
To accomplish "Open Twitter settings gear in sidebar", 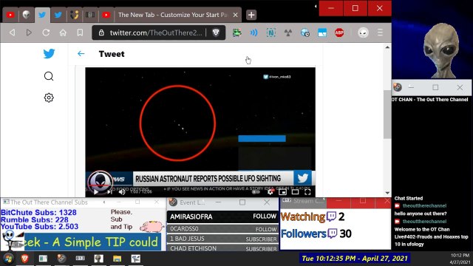I will pos(49,98).
